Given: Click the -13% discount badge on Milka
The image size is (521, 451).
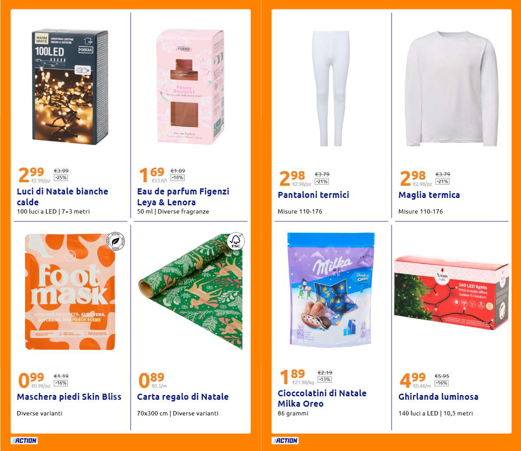Looking at the screenshot, I should [x=324, y=379].
